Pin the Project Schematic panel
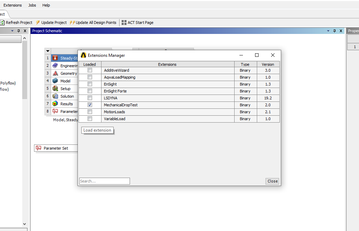 click(335, 31)
